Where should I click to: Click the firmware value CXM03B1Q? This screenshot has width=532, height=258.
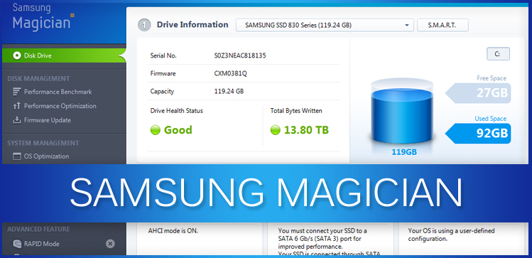[x=230, y=73]
